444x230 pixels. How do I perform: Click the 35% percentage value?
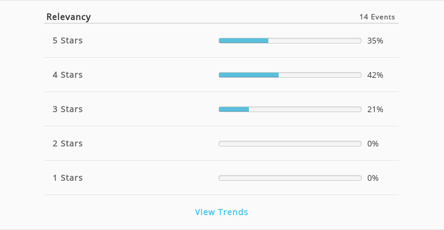tap(375, 41)
